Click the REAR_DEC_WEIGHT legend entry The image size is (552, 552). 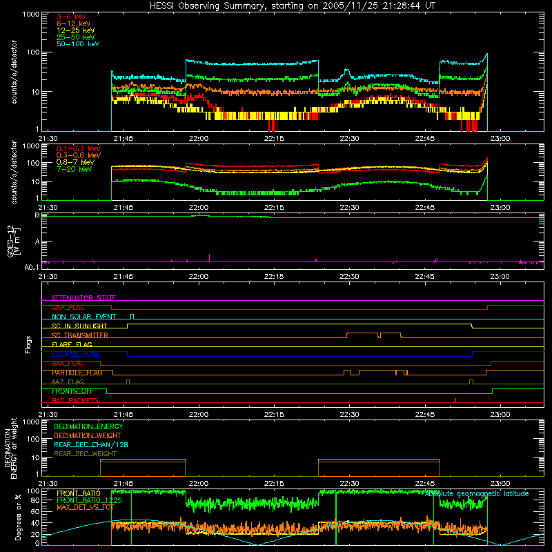(x=85, y=454)
